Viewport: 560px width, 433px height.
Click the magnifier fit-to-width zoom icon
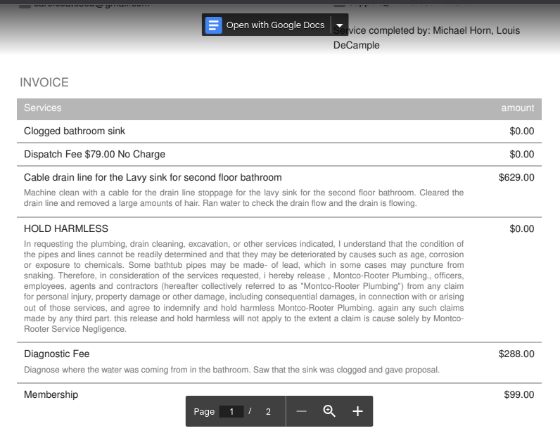pyautogui.click(x=329, y=411)
